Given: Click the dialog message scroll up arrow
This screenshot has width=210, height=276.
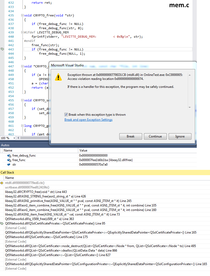Looking at the screenshot, I should point(190,75).
